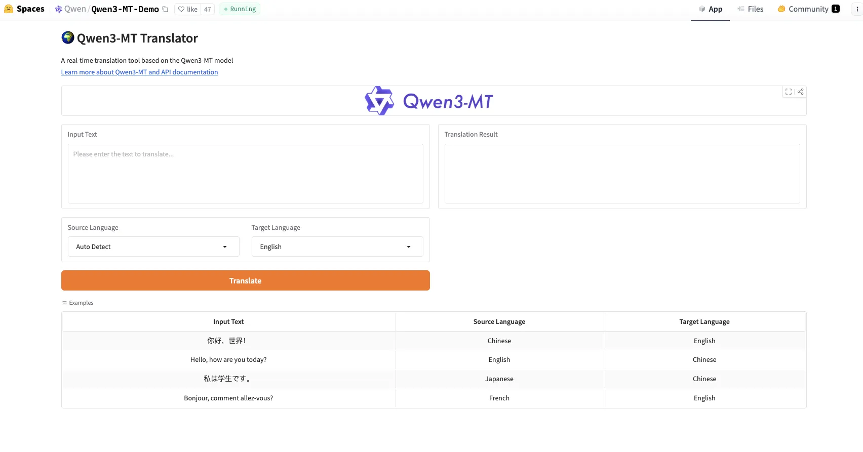Image resolution: width=863 pixels, height=452 pixels.
Task: Select the 你好，世界！ example row
Action: (x=434, y=341)
